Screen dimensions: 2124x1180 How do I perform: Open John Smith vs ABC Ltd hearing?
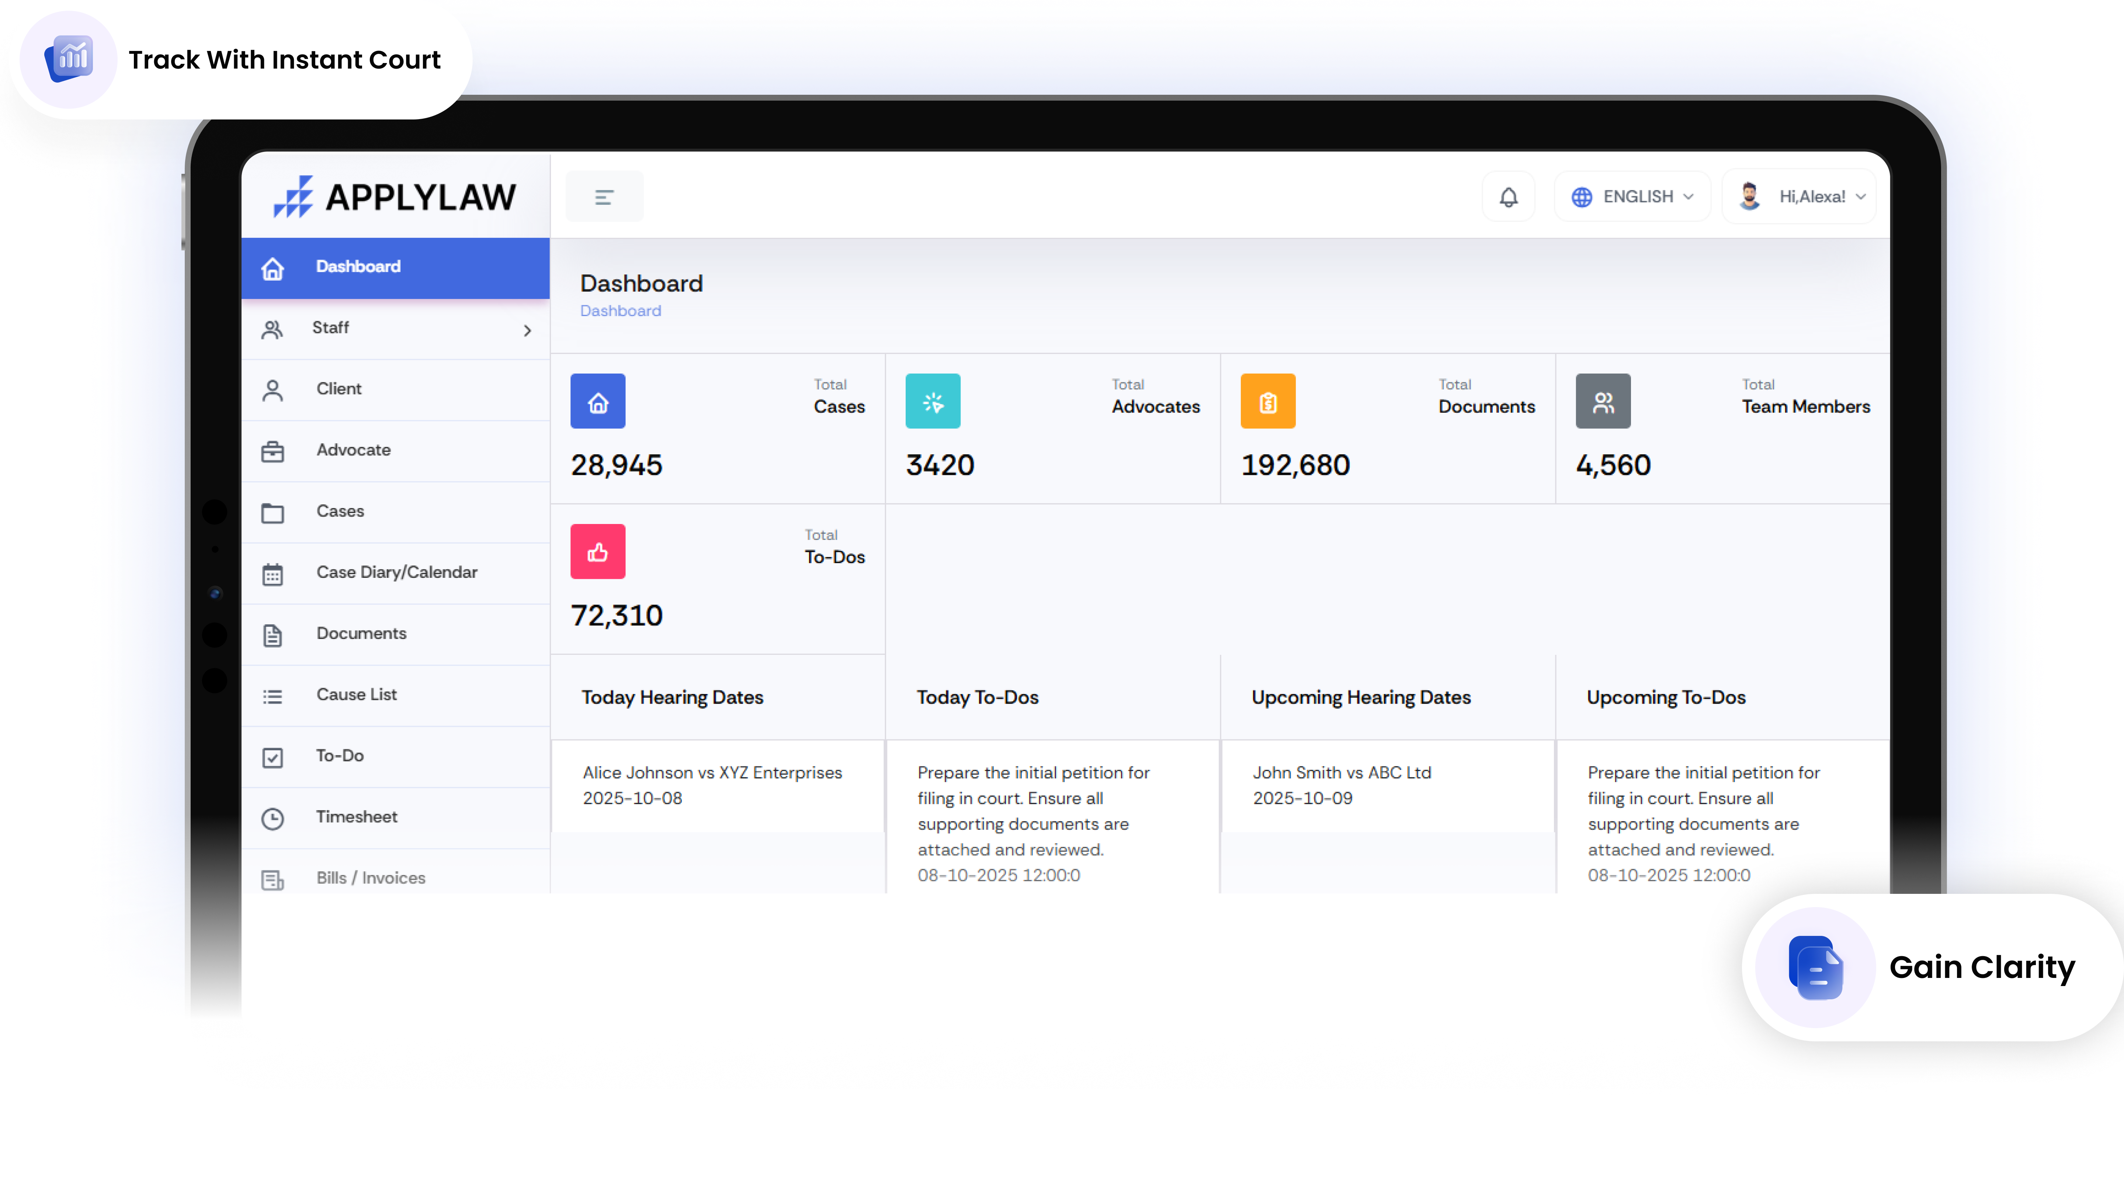[1342, 773]
